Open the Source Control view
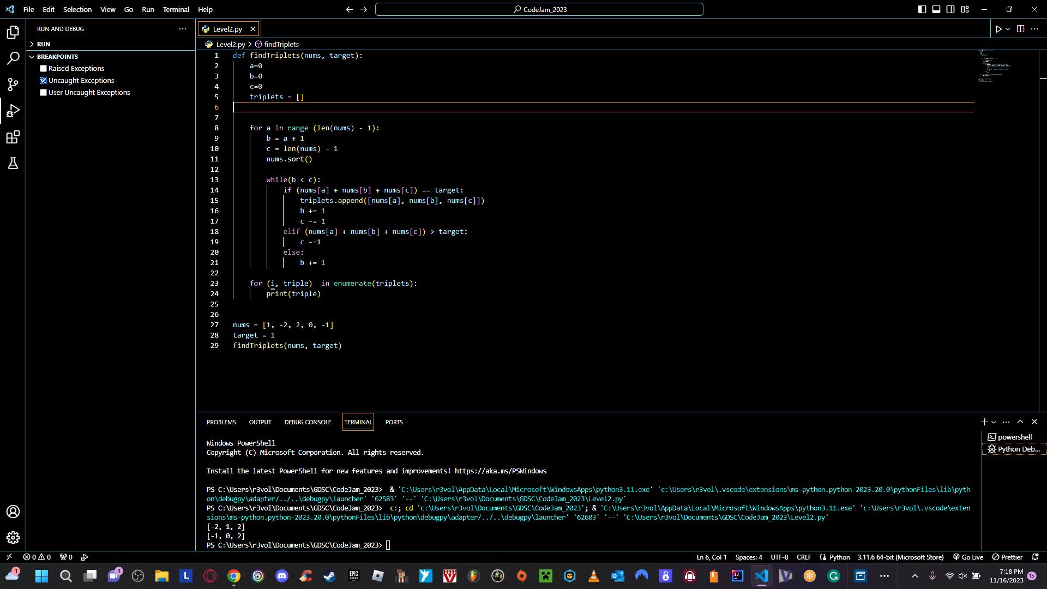The image size is (1047, 589). point(13,85)
